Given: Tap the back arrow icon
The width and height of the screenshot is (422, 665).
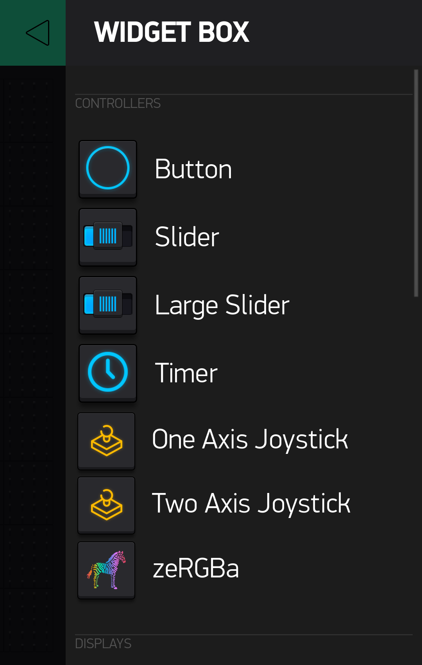Looking at the screenshot, I should pos(38,33).
